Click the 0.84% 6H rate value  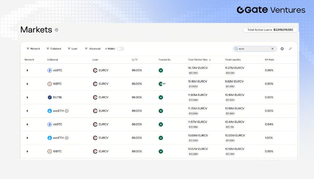click(x=269, y=124)
